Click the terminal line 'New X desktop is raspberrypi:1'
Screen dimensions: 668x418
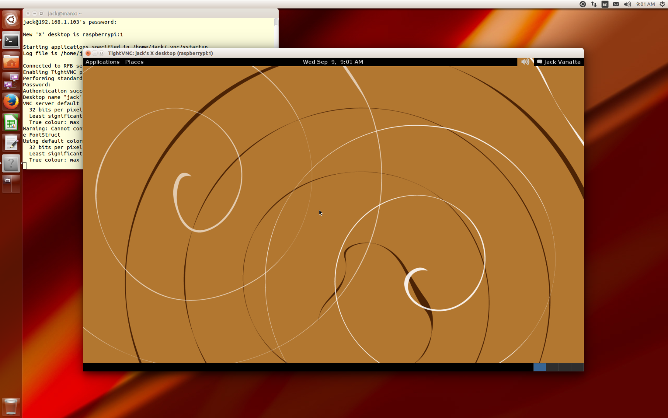[x=73, y=34]
